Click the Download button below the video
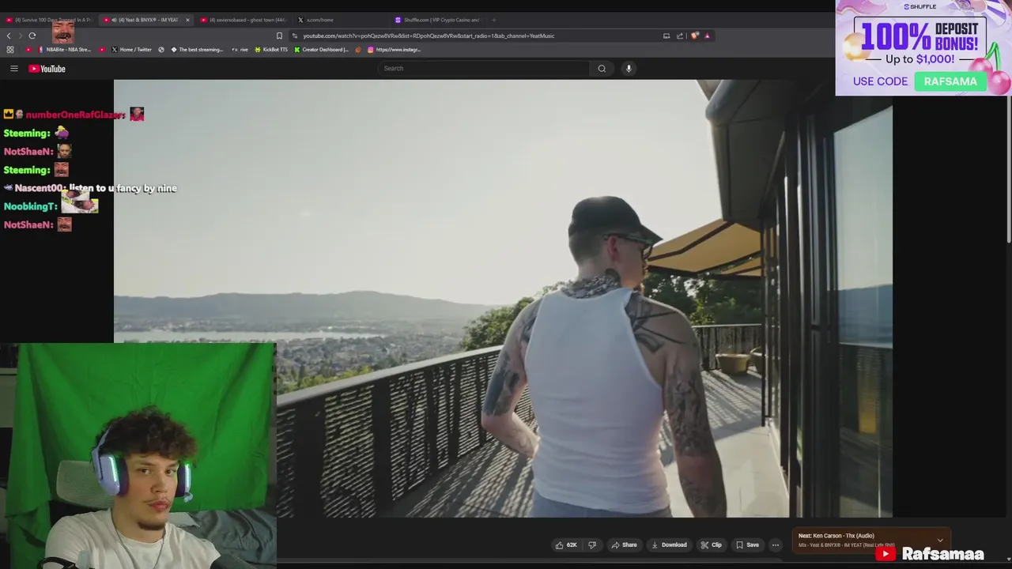Screen dimensions: 1012x569 coord(669,545)
